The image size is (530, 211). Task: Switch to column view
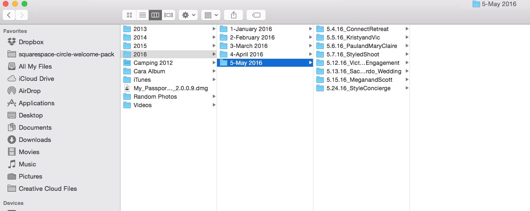coord(155,15)
